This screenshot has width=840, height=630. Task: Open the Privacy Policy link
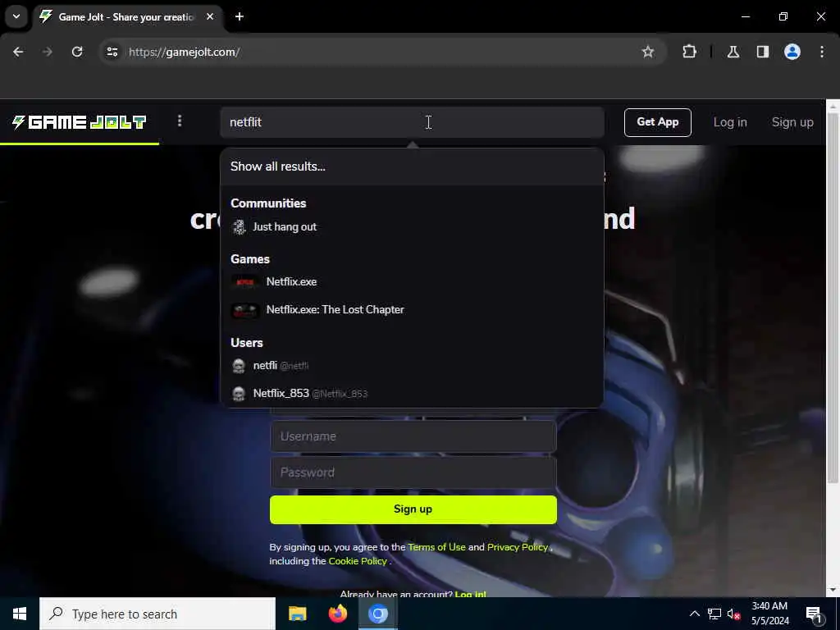tap(518, 547)
